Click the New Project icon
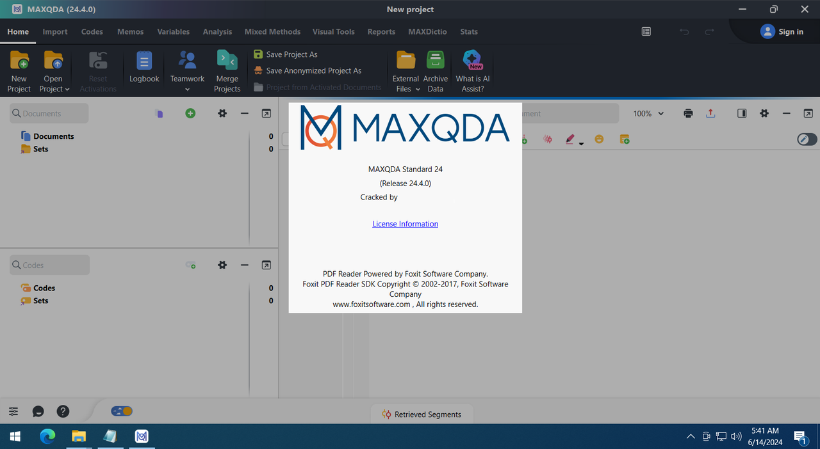The height and width of the screenshot is (449, 820). click(x=19, y=61)
